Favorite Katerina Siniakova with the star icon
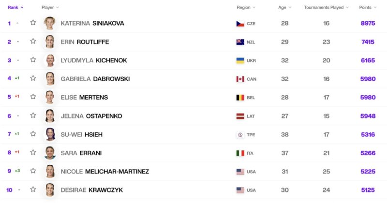387x203 pixels. click(x=33, y=23)
